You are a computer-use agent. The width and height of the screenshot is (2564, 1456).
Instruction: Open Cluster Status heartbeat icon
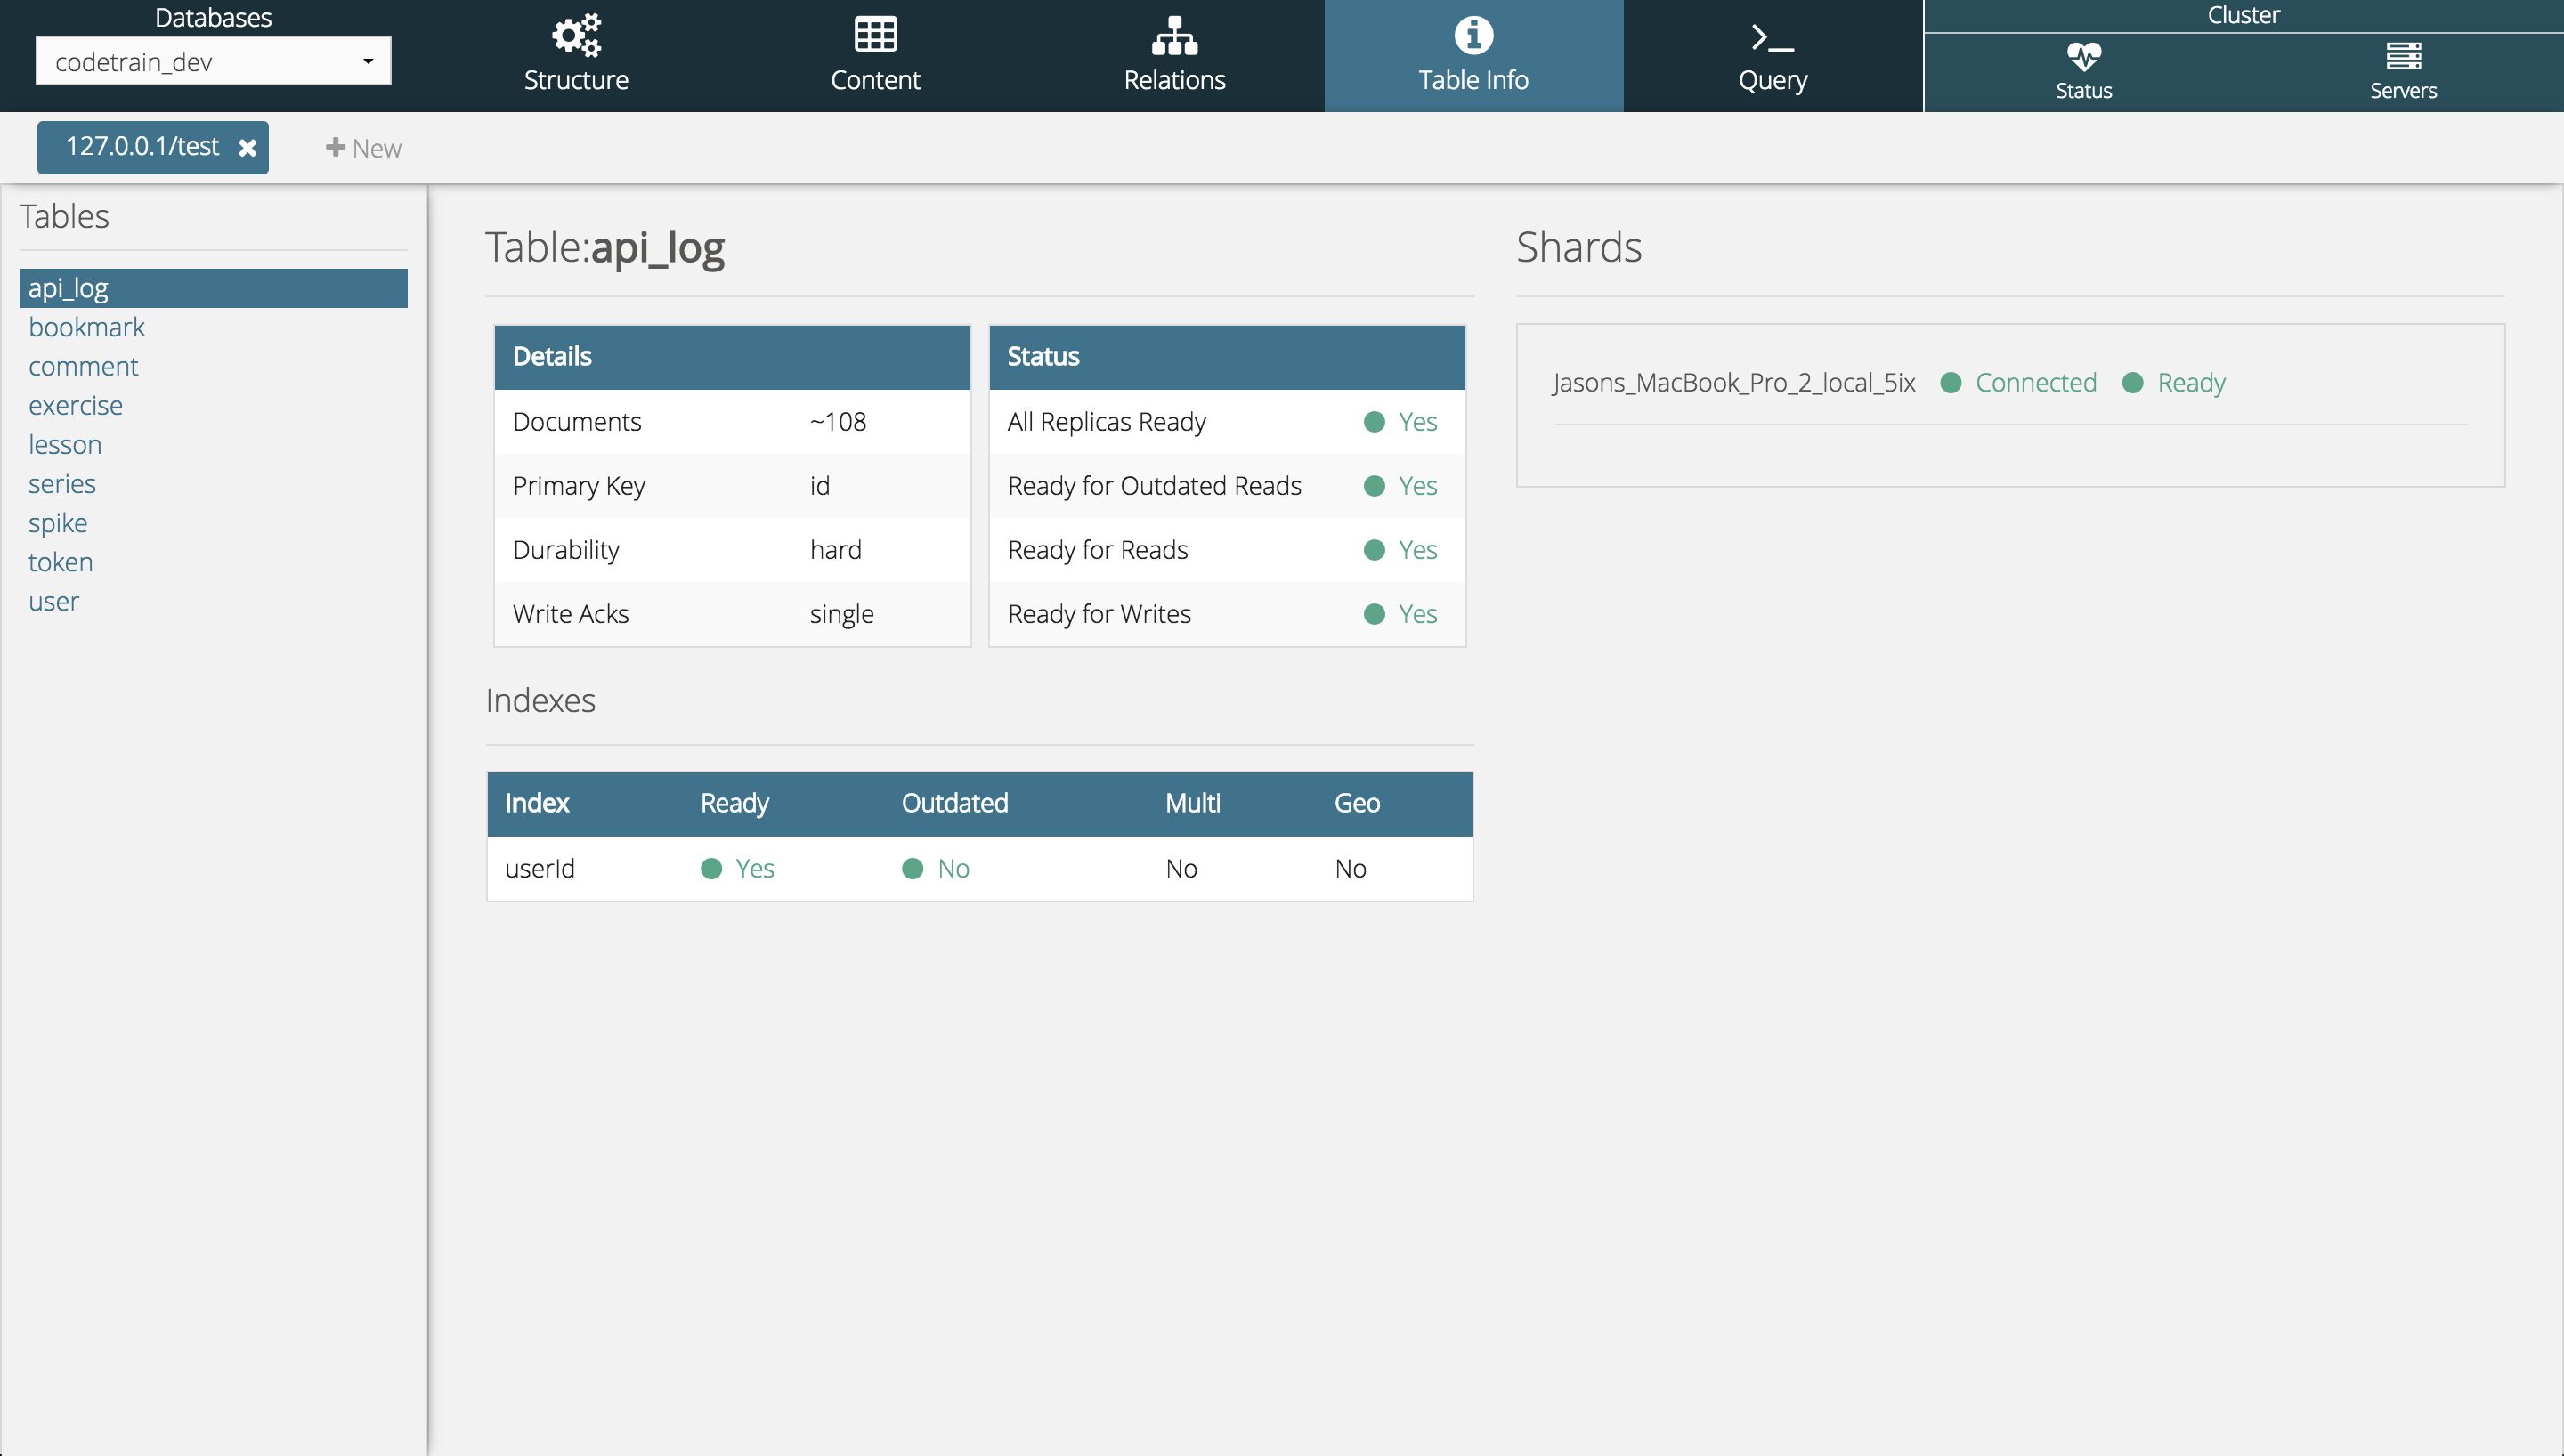[2083, 56]
